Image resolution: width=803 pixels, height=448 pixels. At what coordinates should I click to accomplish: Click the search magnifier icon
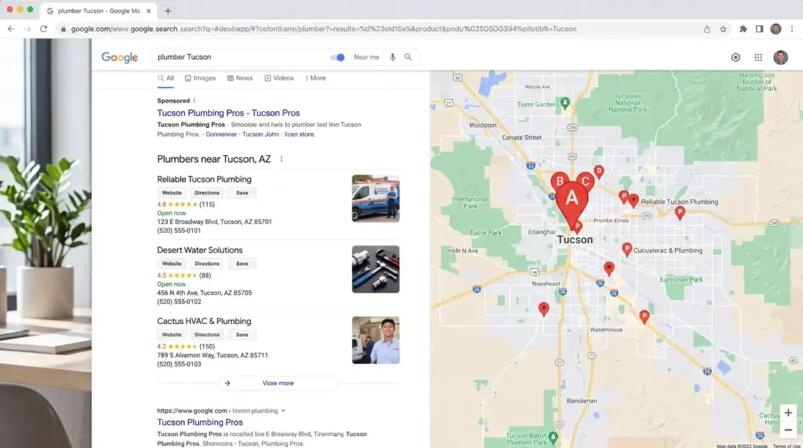point(408,57)
